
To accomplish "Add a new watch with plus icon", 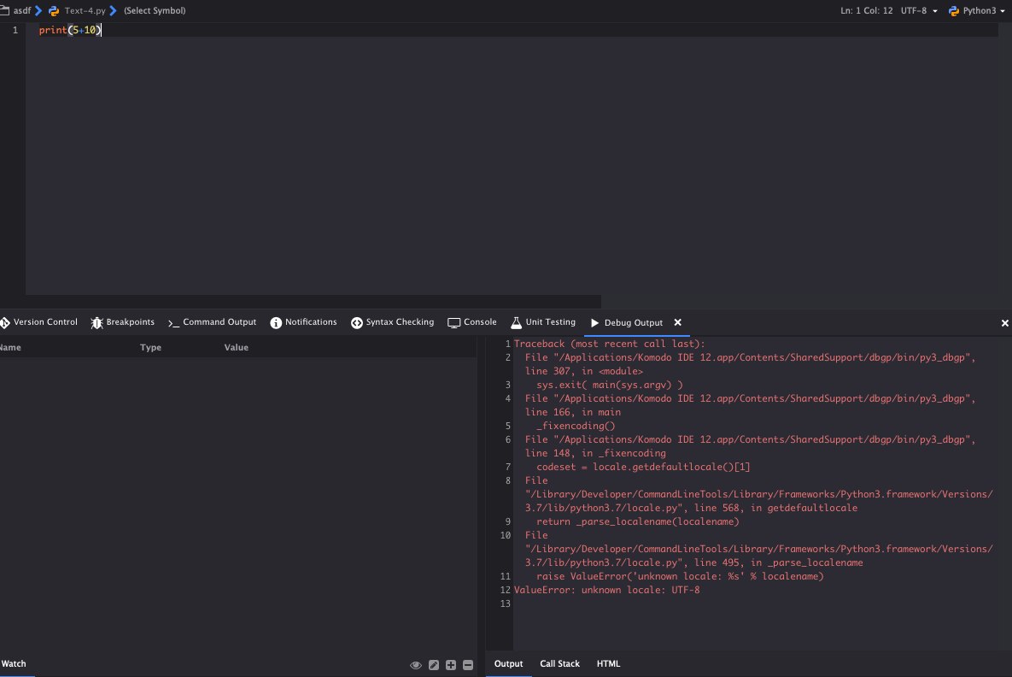I will (451, 665).
